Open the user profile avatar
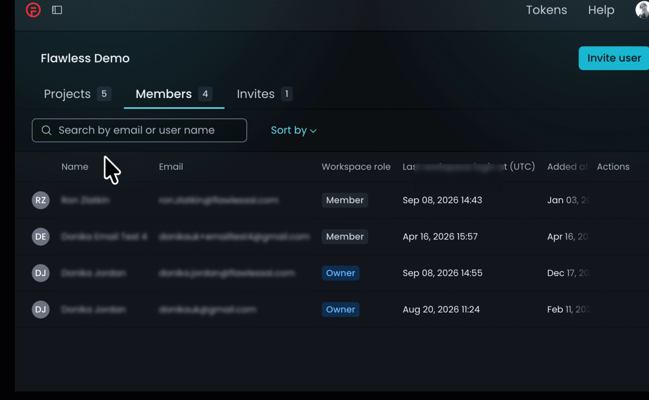The height and width of the screenshot is (400, 649). [x=642, y=10]
